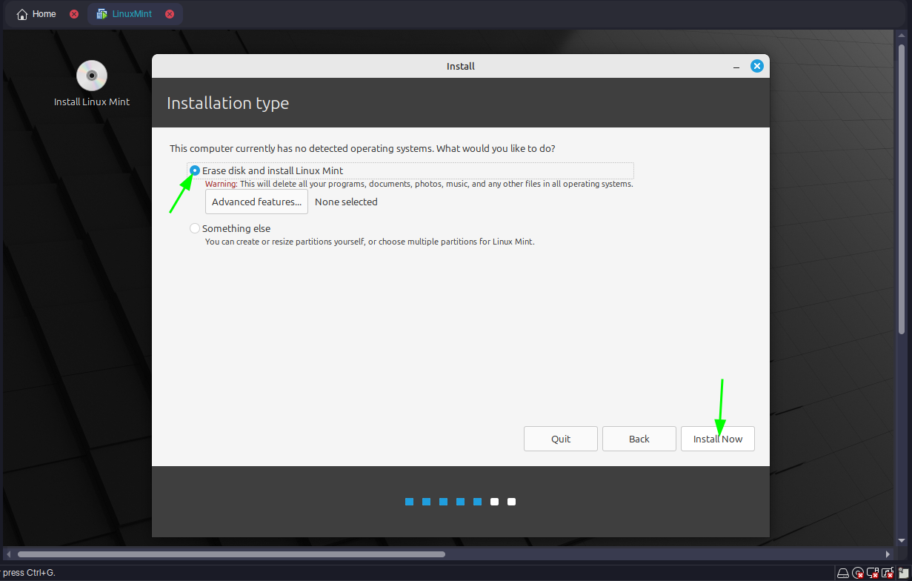
Task: Choose the Something else option
Action: click(195, 228)
